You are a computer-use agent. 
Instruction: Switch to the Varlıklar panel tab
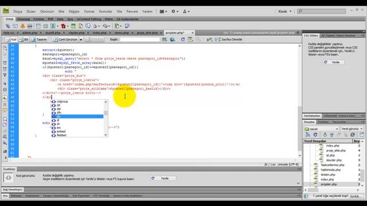click(x=323, y=122)
